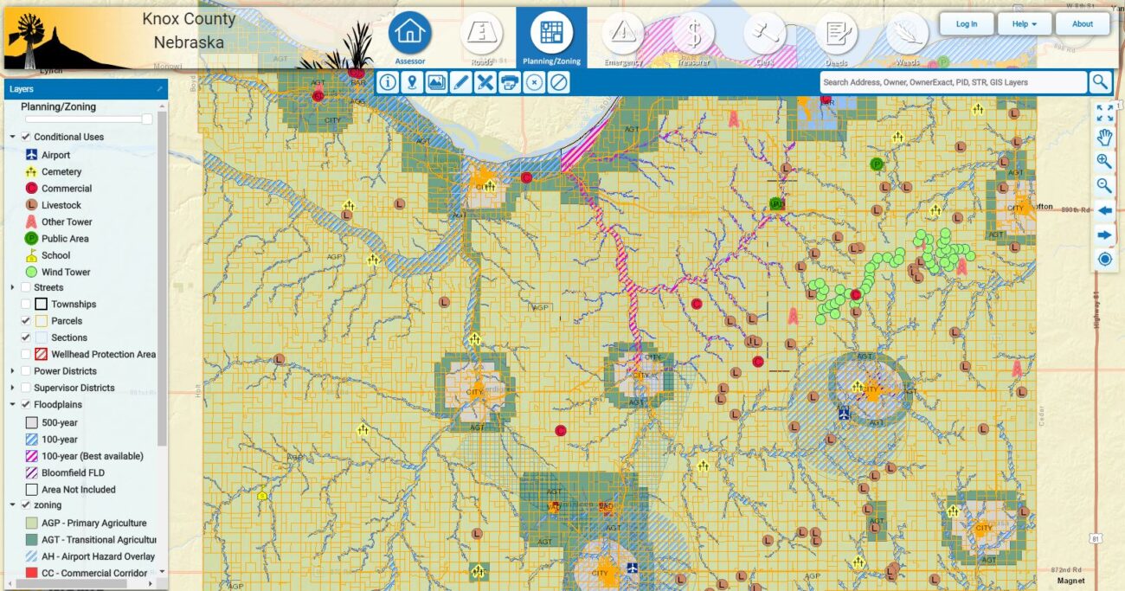Uncheck the Sections layer
The image size is (1125, 591).
click(26, 337)
